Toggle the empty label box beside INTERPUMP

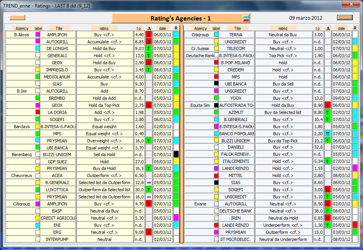coord(38,239)
